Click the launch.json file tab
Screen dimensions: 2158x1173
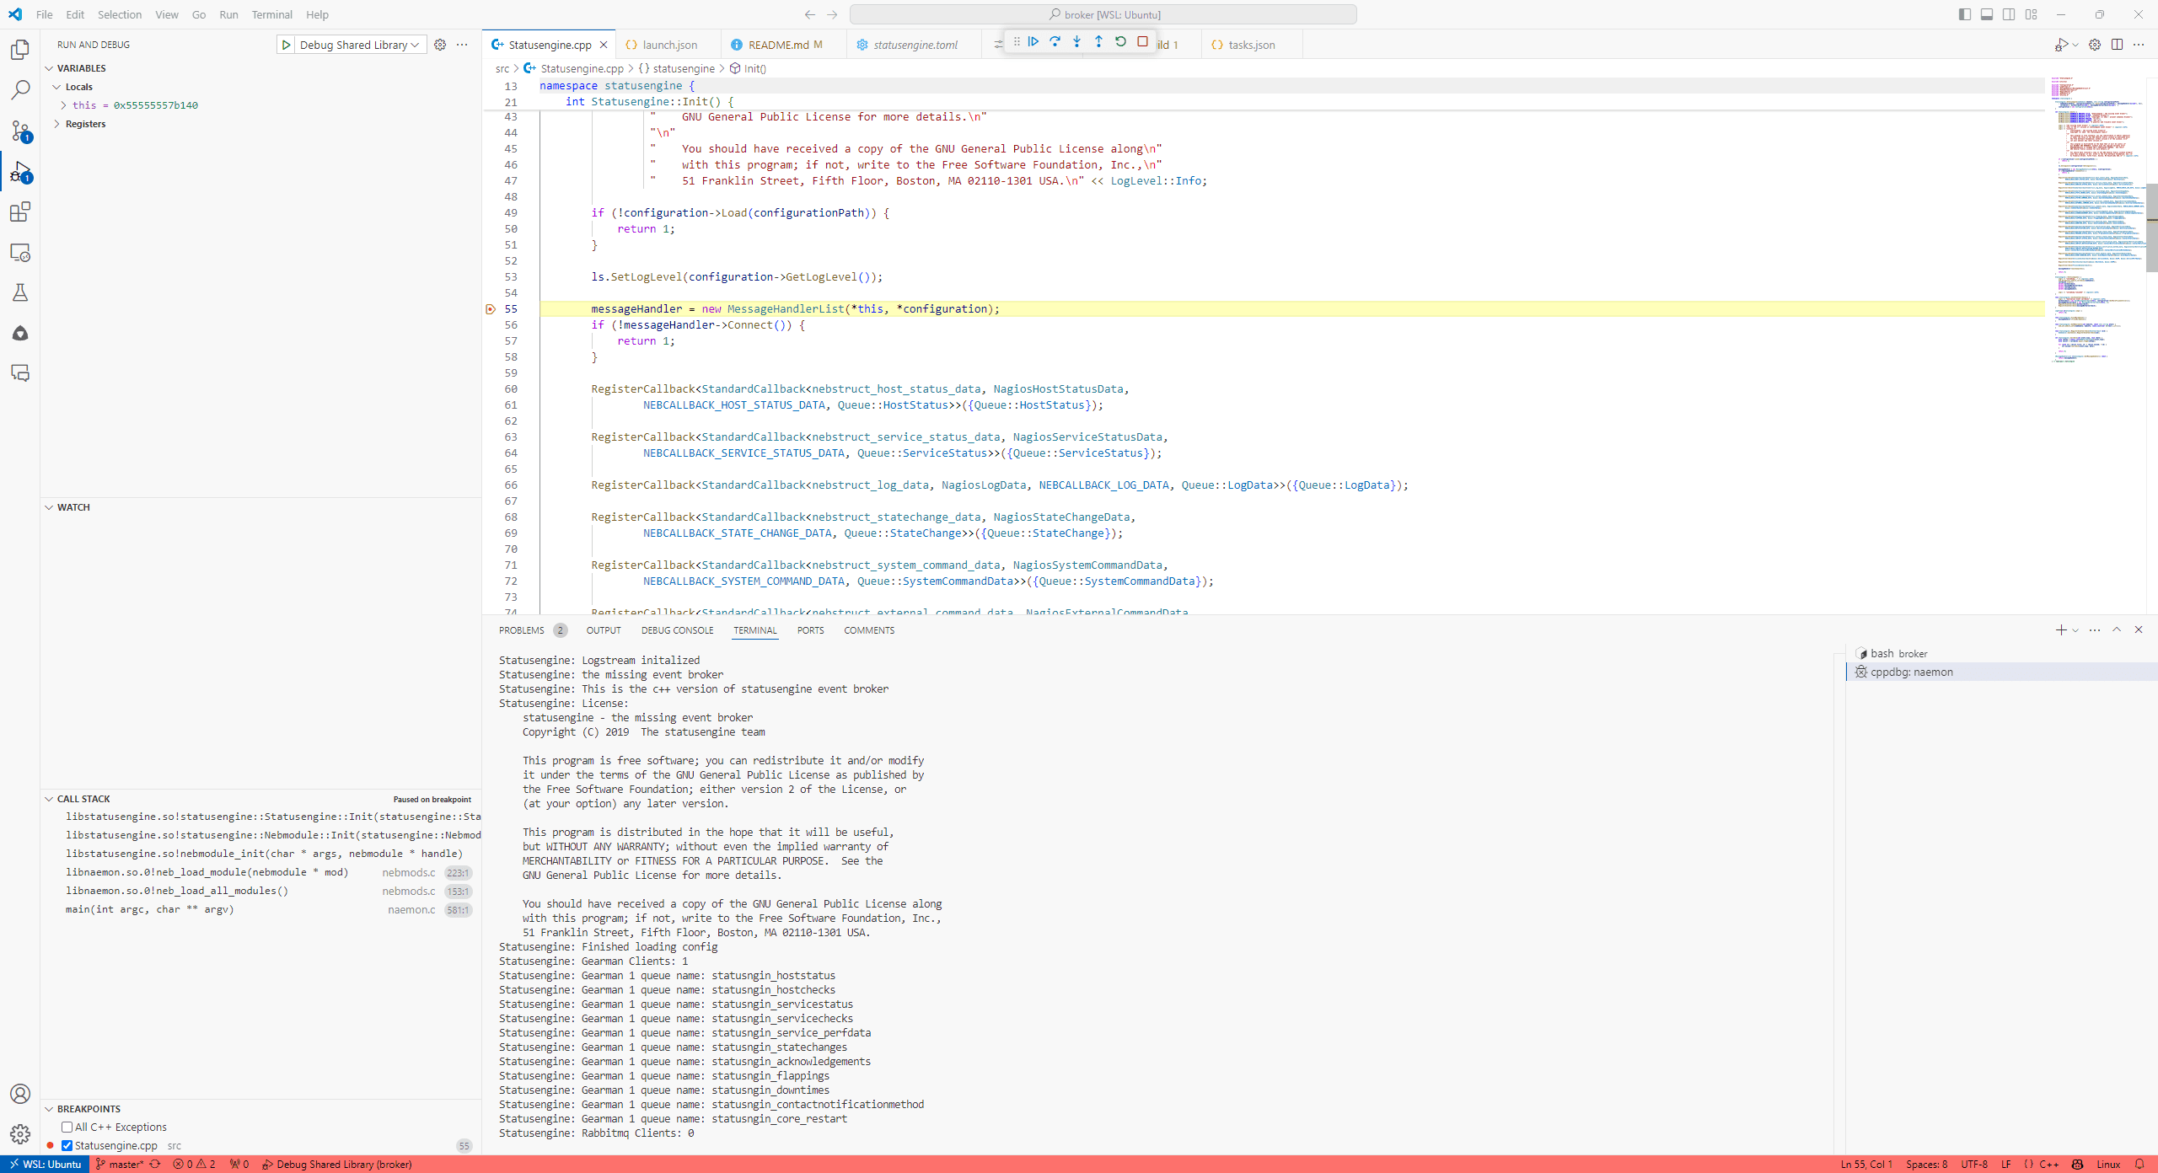[668, 45]
